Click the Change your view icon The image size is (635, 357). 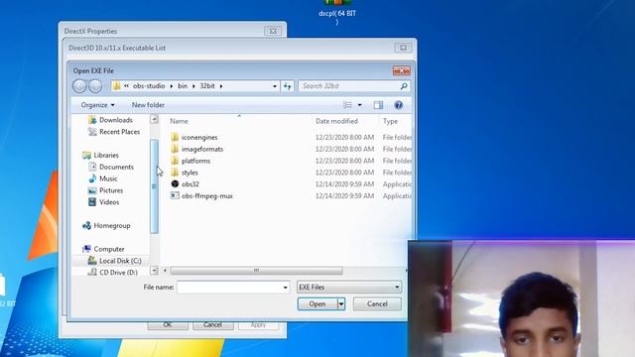click(x=348, y=105)
